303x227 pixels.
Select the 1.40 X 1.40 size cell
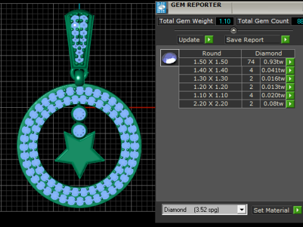210,70
